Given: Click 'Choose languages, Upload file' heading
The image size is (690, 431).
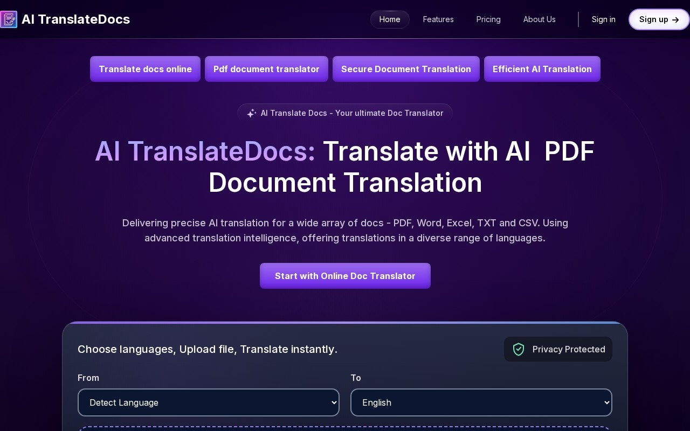Looking at the screenshot, I should click(208, 349).
